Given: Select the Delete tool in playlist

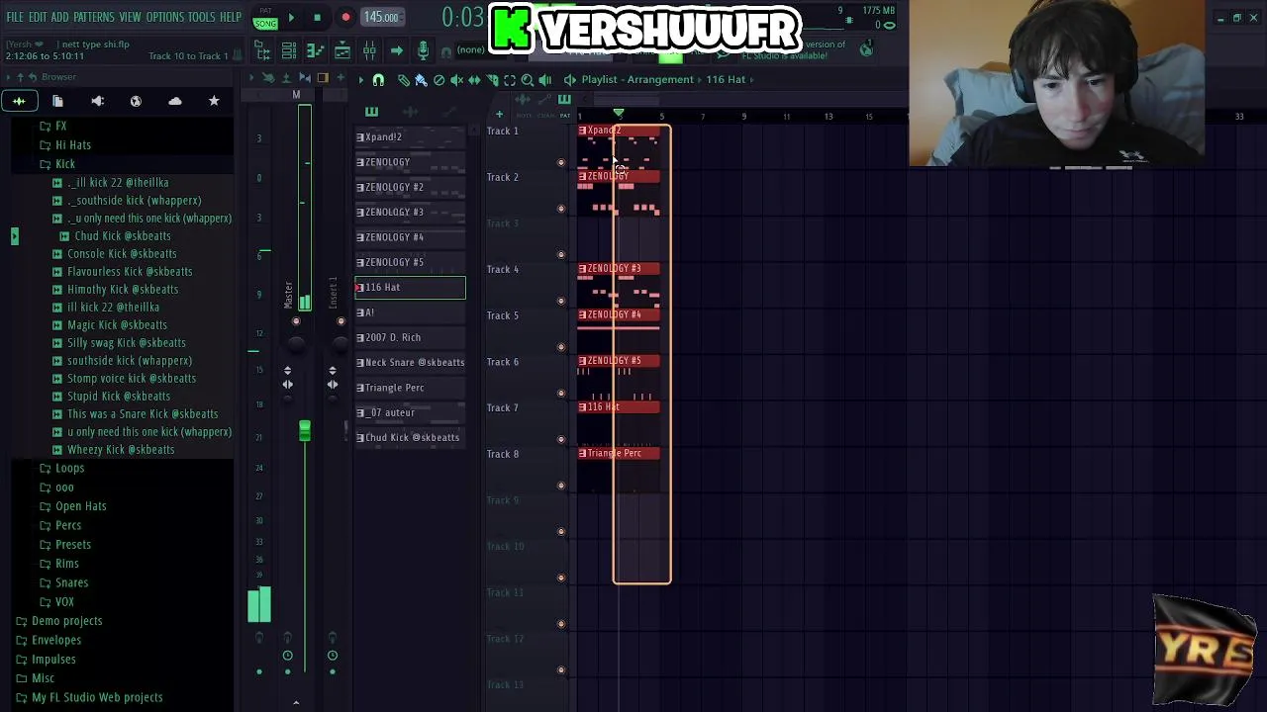Looking at the screenshot, I should (439, 79).
